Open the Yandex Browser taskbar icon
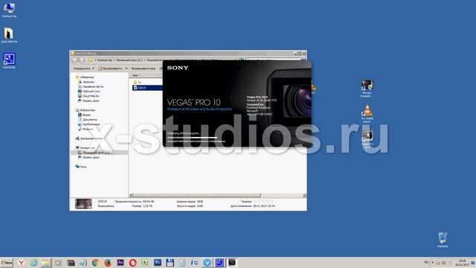This screenshot has width=476, height=268. (21, 263)
